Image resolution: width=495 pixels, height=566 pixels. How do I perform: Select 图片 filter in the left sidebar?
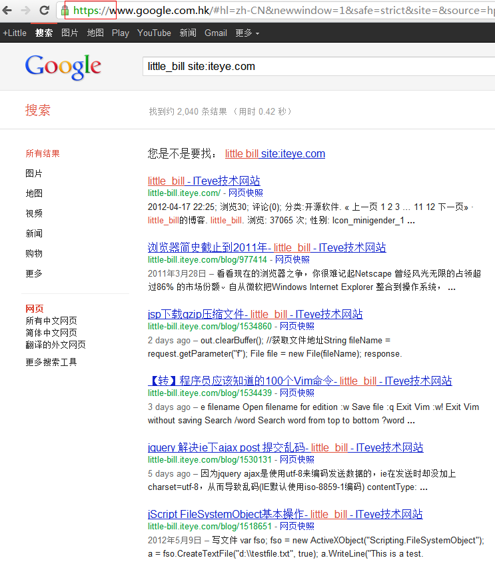click(34, 173)
